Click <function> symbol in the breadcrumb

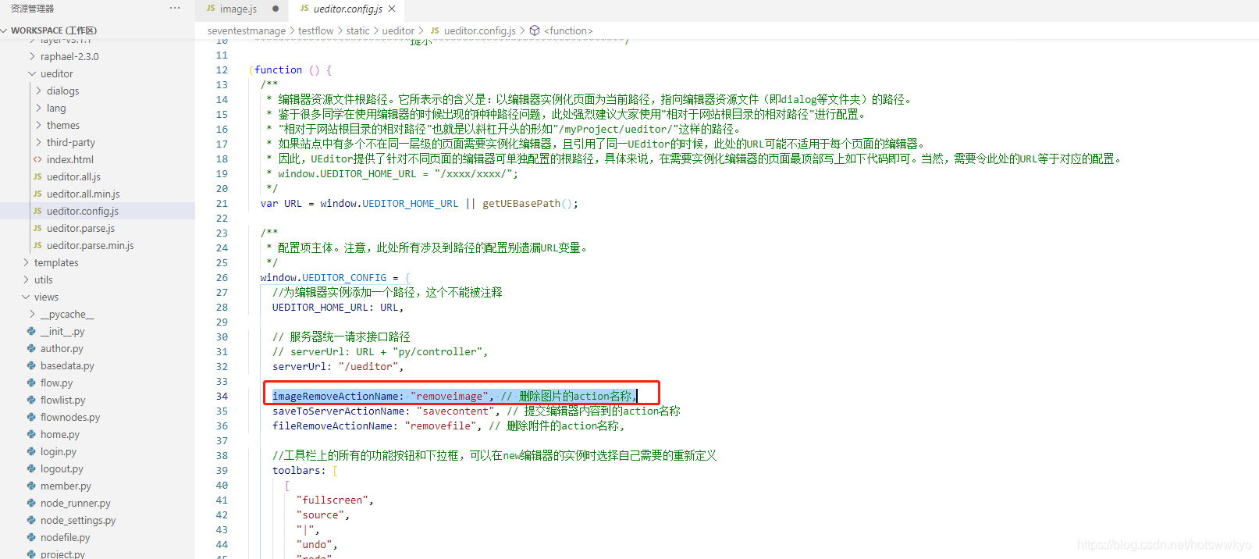pos(568,30)
